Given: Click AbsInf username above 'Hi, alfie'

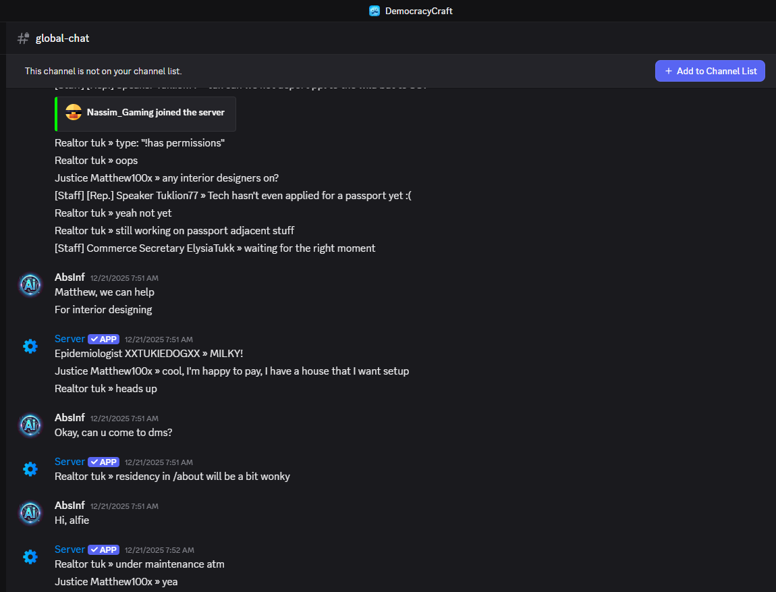Looking at the screenshot, I should tap(70, 506).
